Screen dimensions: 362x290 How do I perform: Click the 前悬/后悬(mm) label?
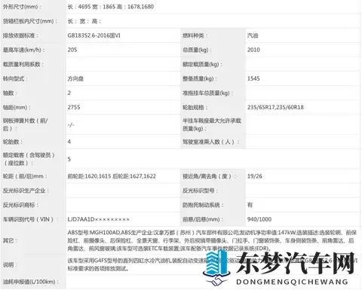point(203,219)
